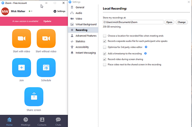
Task: Open the Contacts tab
Action: [42, 122]
